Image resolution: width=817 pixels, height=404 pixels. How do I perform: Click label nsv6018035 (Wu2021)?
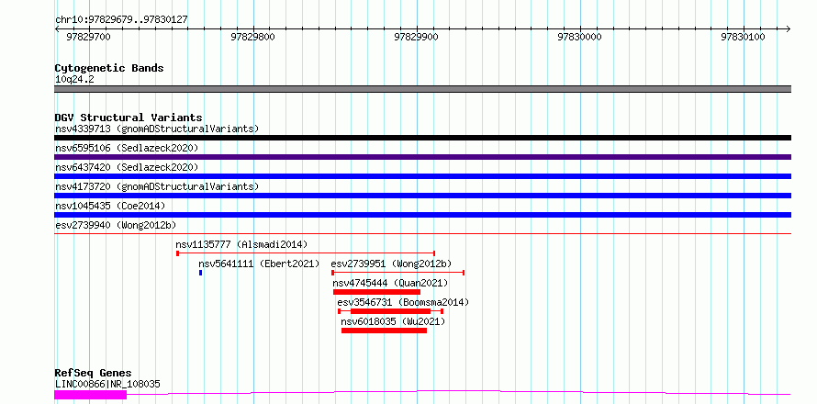[x=394, y=321]
